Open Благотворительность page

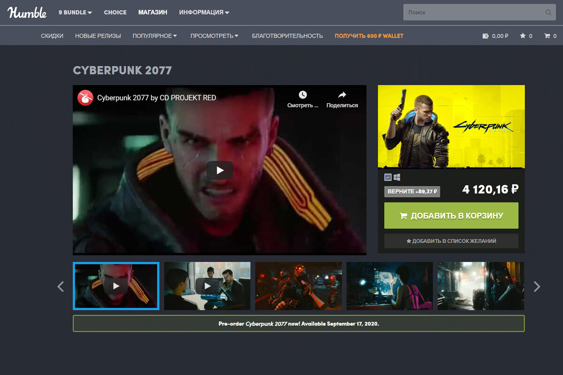pyautogui.click(x=287, y=36)
